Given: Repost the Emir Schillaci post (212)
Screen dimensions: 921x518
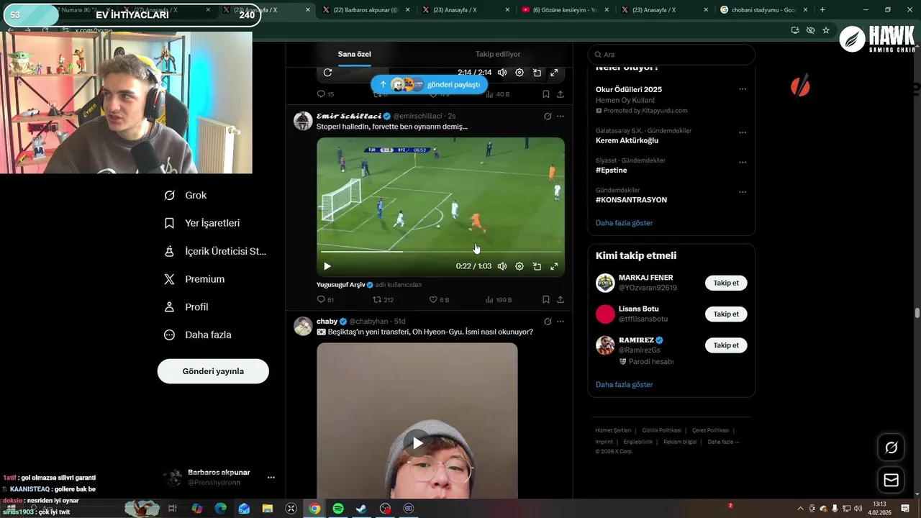Looking at the screenshot, I should 383,300.
